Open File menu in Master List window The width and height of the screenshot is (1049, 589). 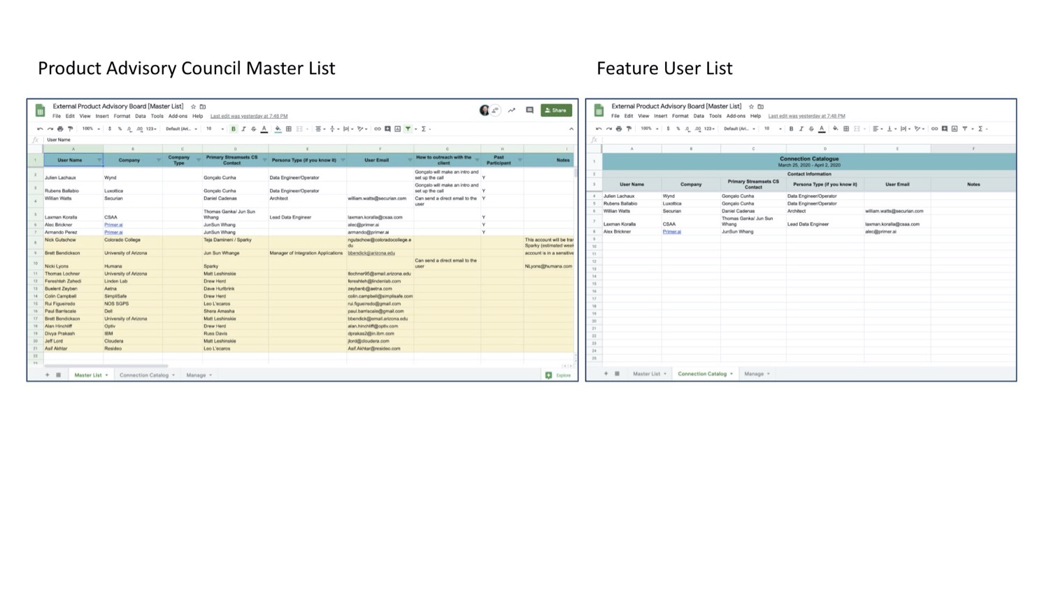(57, 116)
